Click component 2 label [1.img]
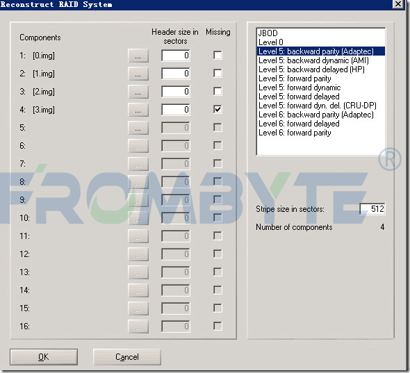410x373 pixels. [44, 74]
